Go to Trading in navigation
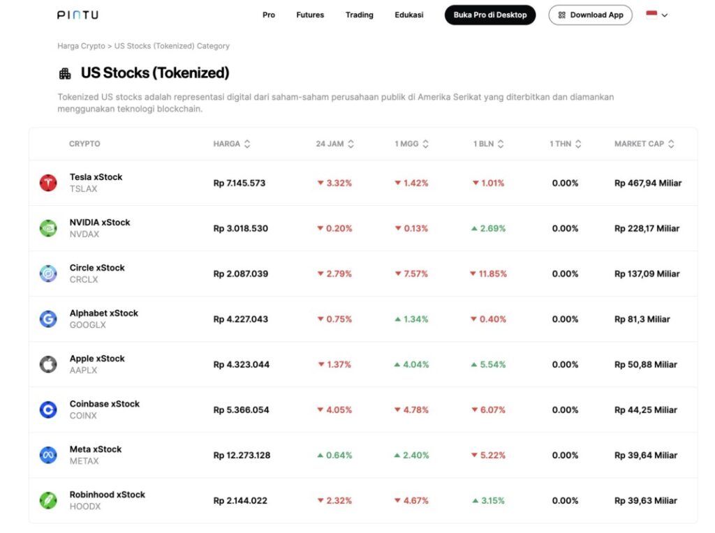The width and height of the screenshot is (715, 533). (x=359, y=15)
